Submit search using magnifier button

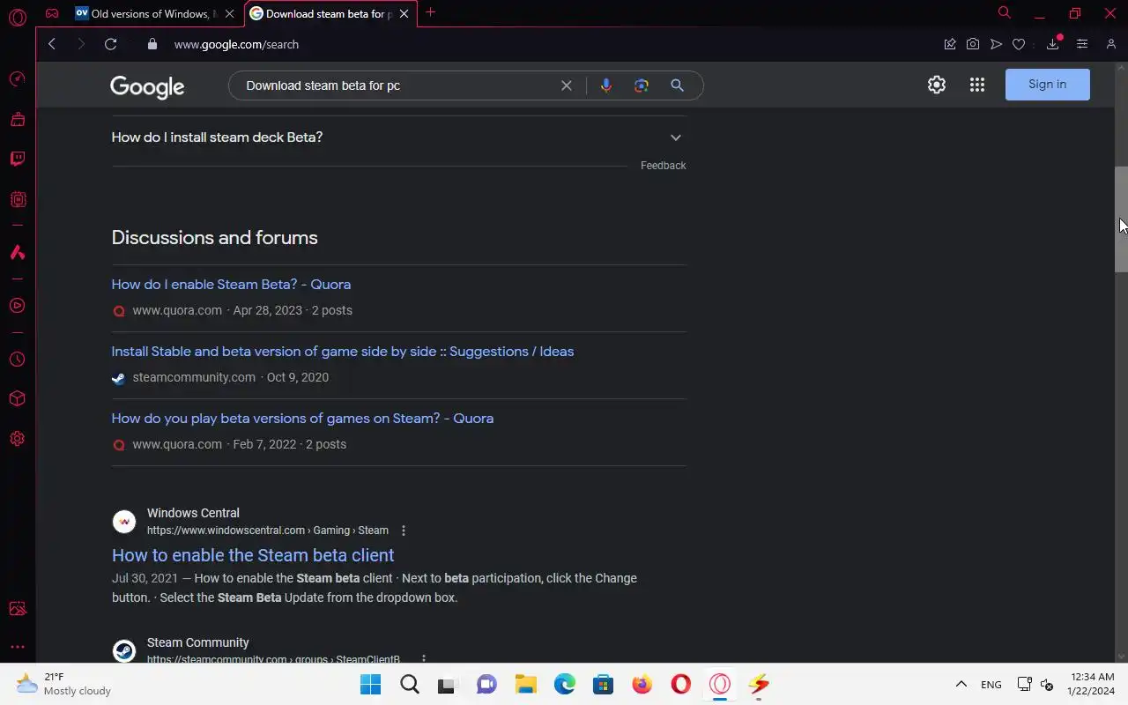pyautogui.click(x=677, y=85)
